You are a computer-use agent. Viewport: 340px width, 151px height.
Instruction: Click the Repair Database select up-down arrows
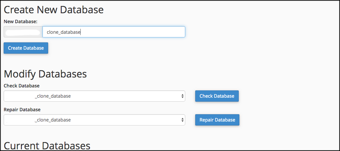[x=182, y=120]
